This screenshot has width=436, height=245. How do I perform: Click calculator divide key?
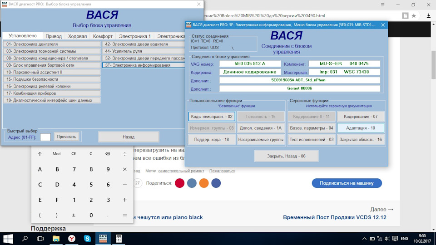(124, 154)
